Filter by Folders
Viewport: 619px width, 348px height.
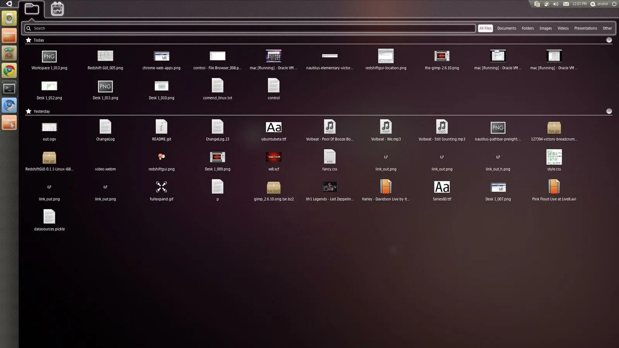(x=527, y=28)
